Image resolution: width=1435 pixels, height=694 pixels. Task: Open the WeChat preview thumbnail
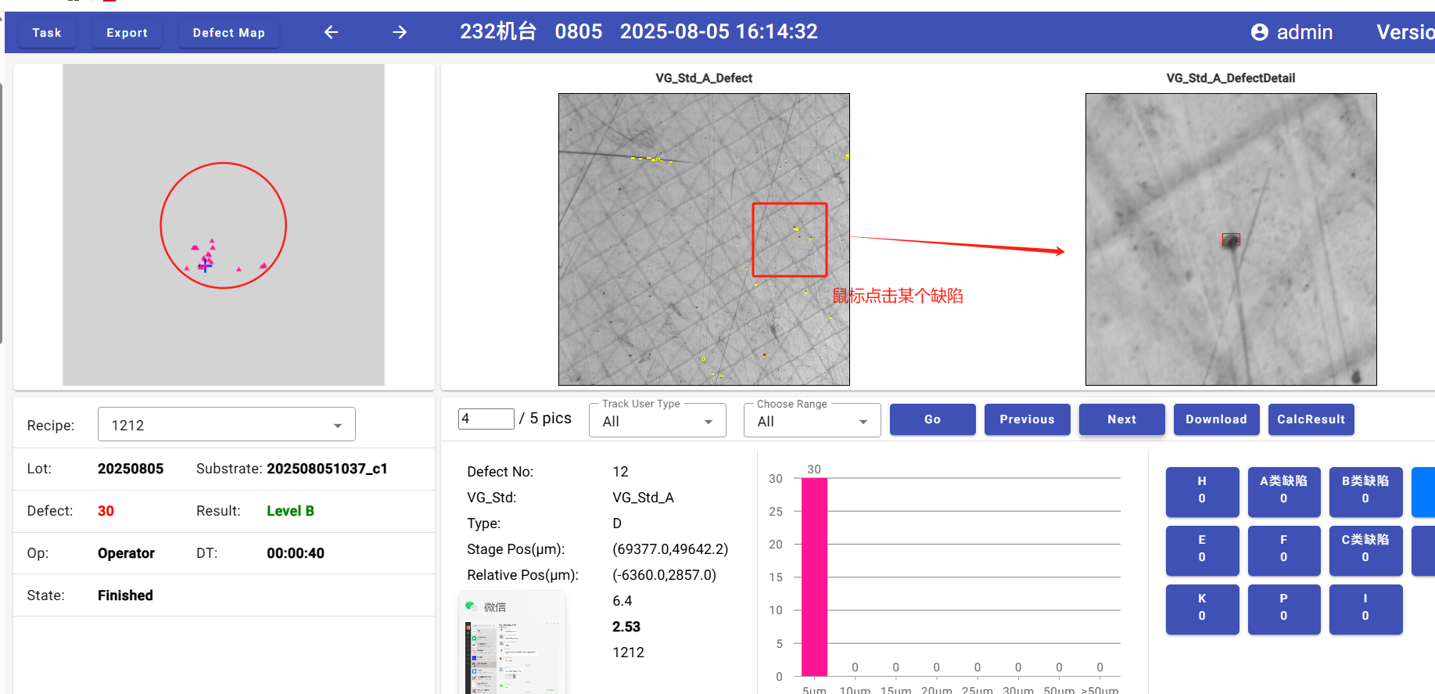tap(511, 643)
